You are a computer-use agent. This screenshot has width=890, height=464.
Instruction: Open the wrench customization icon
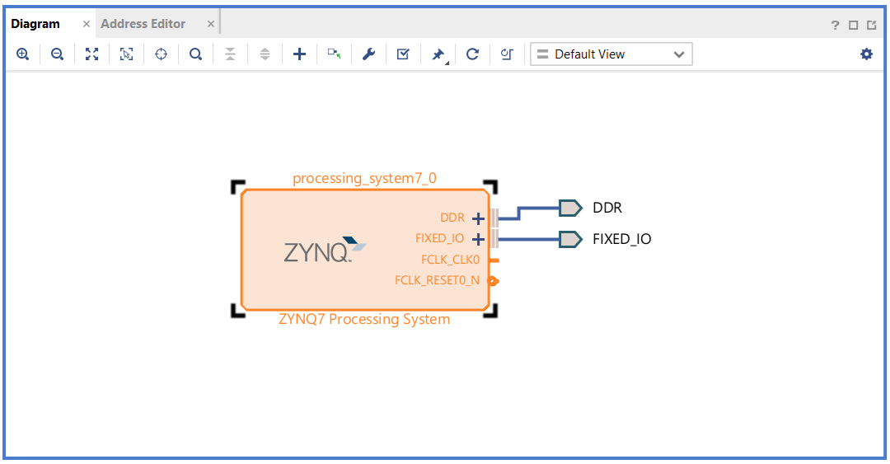[368, 54]
